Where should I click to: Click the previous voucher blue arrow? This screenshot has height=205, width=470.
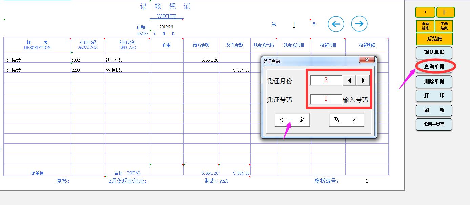pos(335,24)
